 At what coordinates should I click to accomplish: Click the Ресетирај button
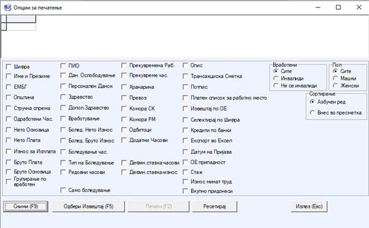(x=215, y=207)
